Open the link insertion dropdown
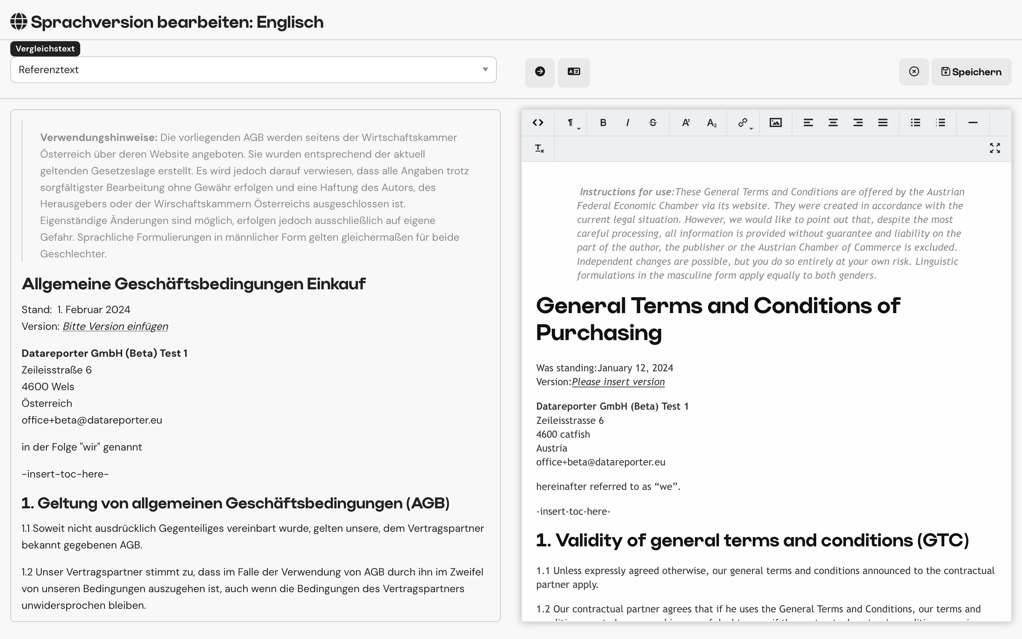Viewport: 1022px width, 639px height. 744,122
